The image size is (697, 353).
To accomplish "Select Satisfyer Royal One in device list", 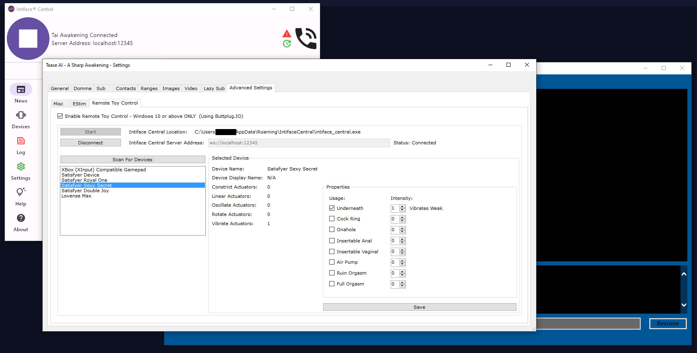I will click(133, 180).
